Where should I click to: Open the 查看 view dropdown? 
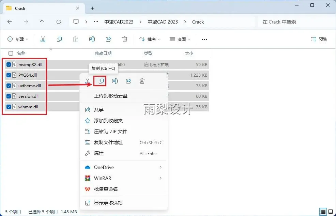pyautogui.click(x=180, y=39)
